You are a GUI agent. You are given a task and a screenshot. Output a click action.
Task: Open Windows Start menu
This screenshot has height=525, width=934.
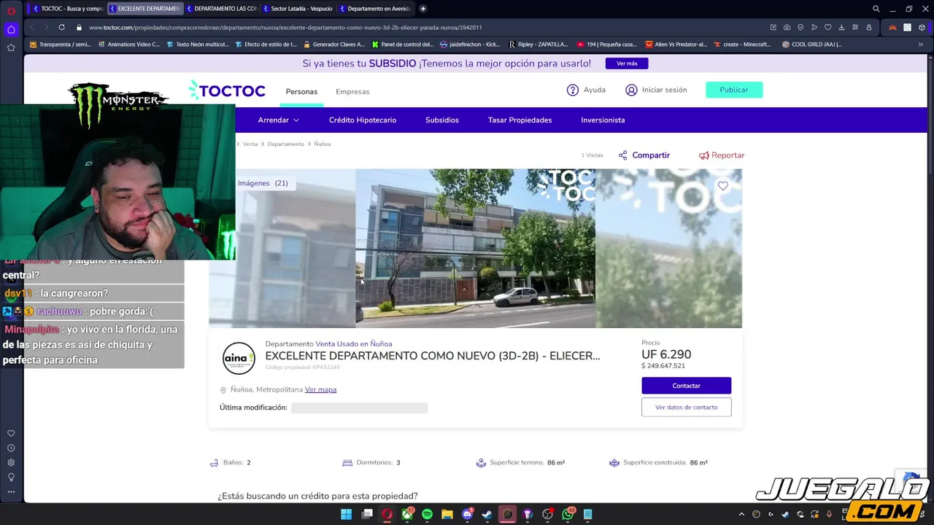(x=347, y=514)
